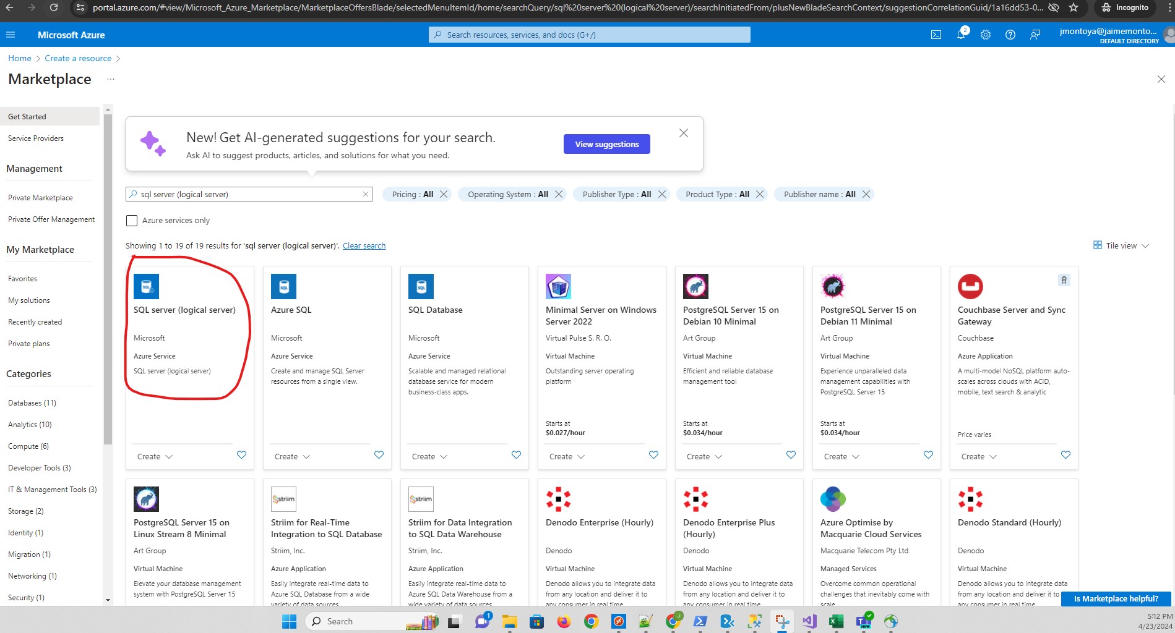The width and height of the screenshot is (1175, 633).
Task: Open Visual Studio from the taskbar
Action: (809, 621)
